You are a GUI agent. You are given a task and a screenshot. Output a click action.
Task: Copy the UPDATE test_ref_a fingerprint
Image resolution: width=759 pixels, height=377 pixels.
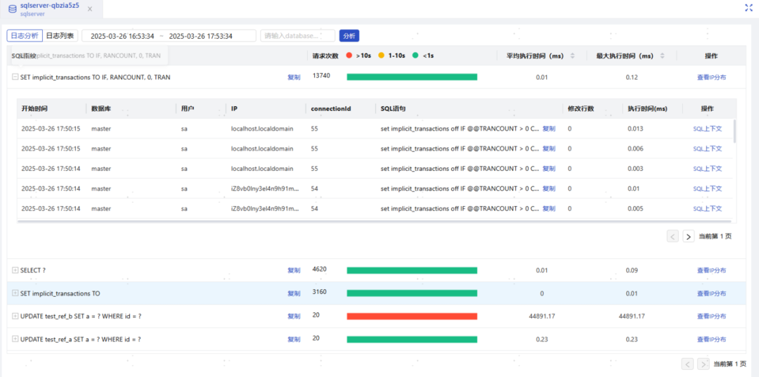(x=294, y=339)
